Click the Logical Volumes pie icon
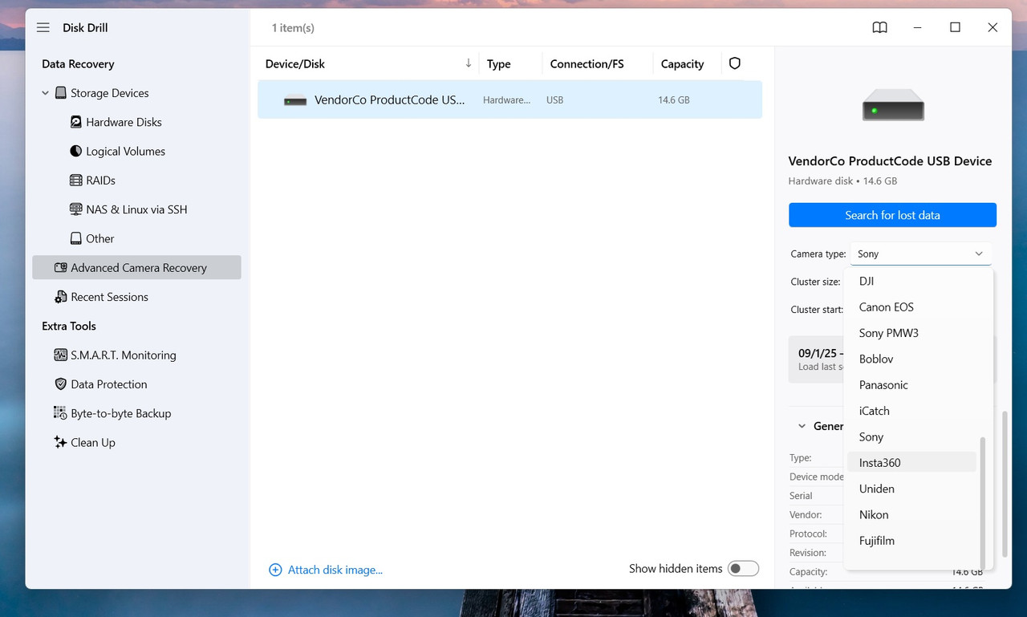Image resolution: width=1027 pixels, height=617 pixels. (x=76, y=151)
